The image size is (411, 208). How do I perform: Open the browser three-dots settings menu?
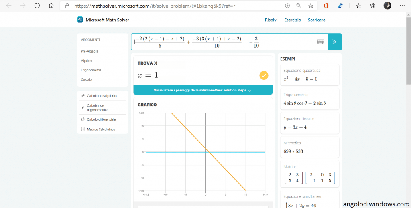(402, 6)
